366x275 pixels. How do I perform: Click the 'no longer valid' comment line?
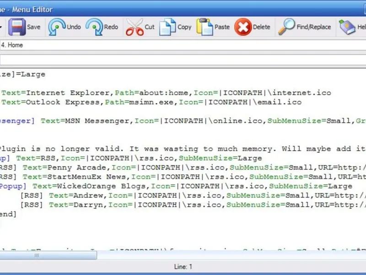pyautogui.click(x=182, y=149)
